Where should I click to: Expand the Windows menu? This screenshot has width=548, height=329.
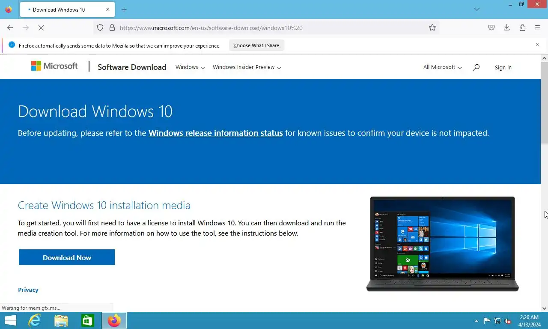[x=190, y=67]
